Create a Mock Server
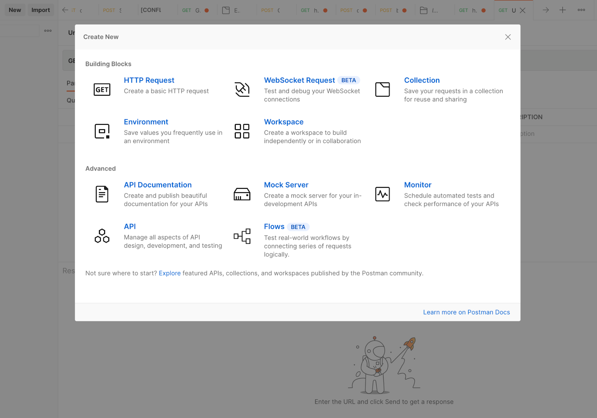The height and width of the screenshot is (418, 597). [x=286, y=185]
